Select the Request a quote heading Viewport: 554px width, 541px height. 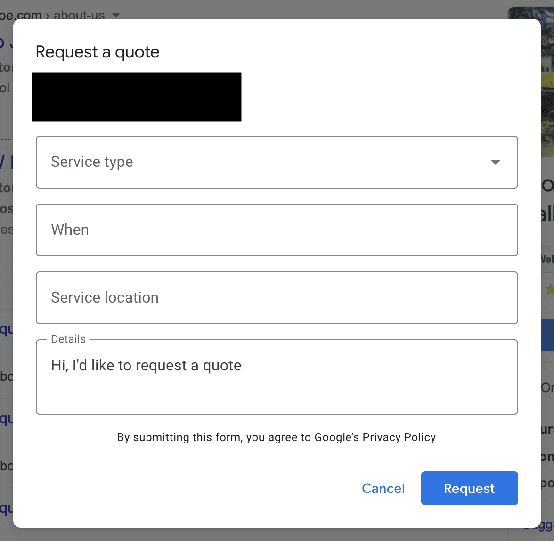point(97,52)
